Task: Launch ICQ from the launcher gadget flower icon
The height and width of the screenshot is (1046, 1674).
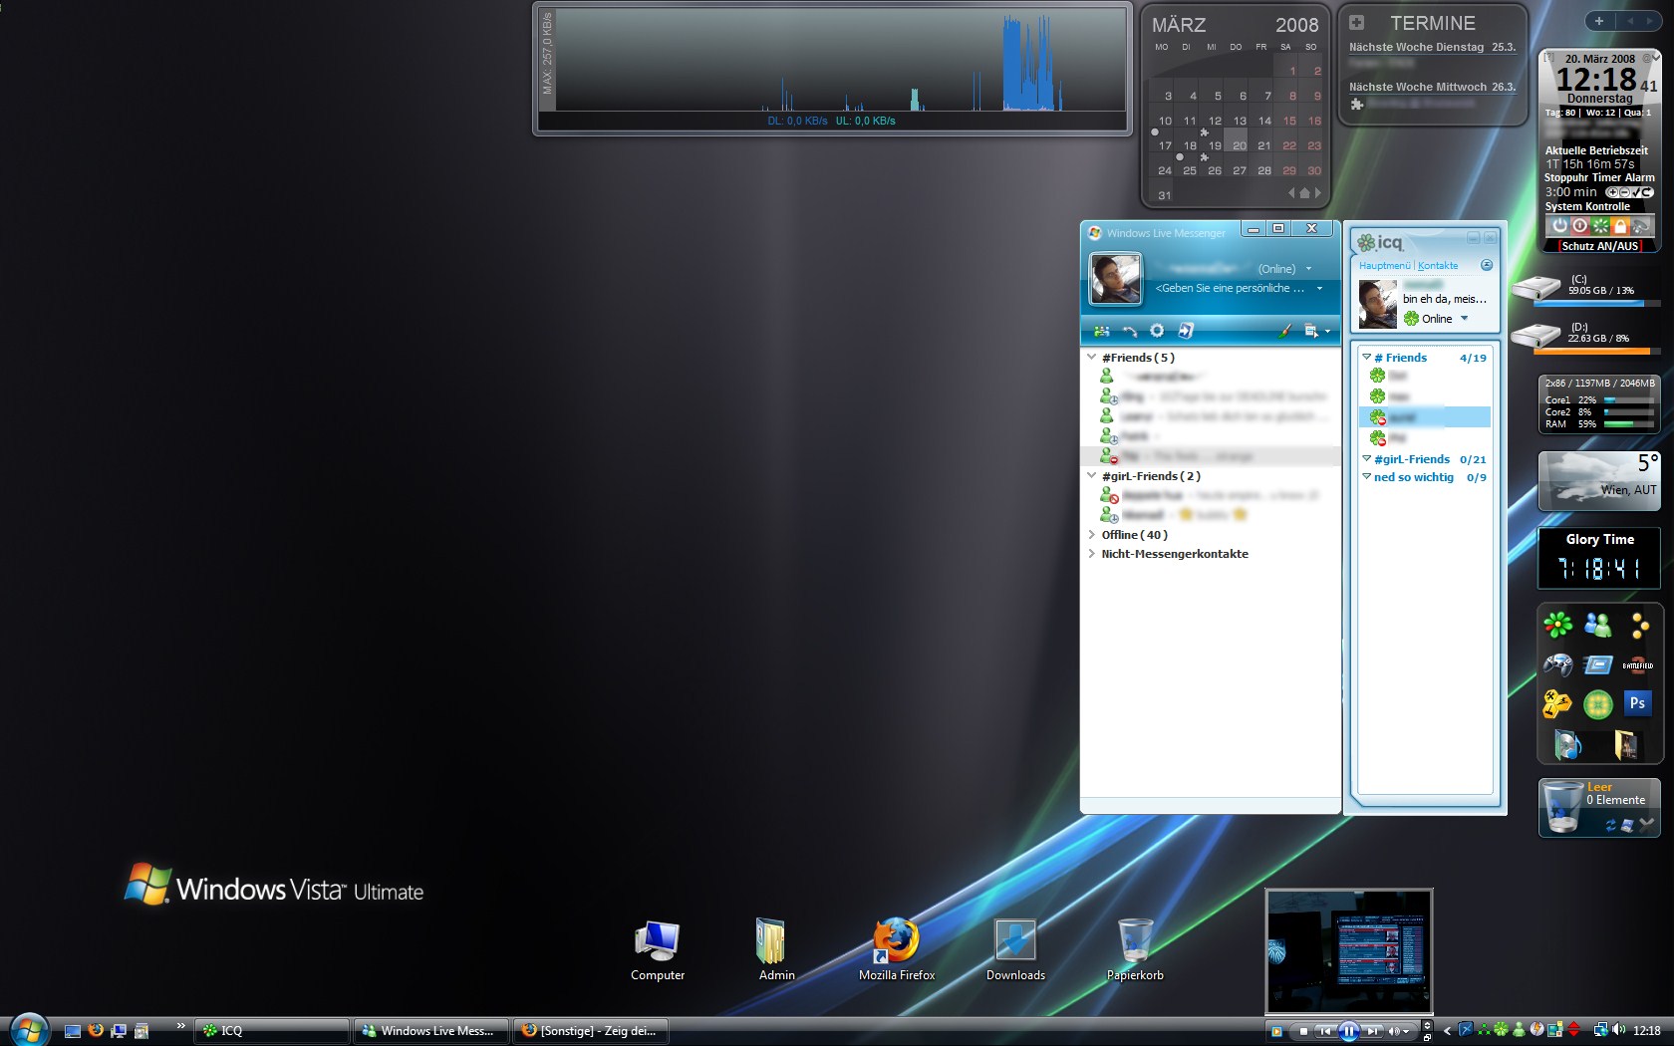Action: [1558, 625]
